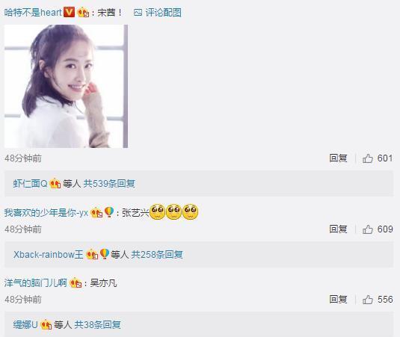Click membership badge next to 哈特不是heart
400x337 pixels.
tap(83, 12)
